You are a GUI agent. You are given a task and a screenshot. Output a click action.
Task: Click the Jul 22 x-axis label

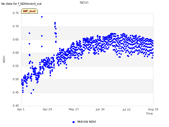click(126, 110)
